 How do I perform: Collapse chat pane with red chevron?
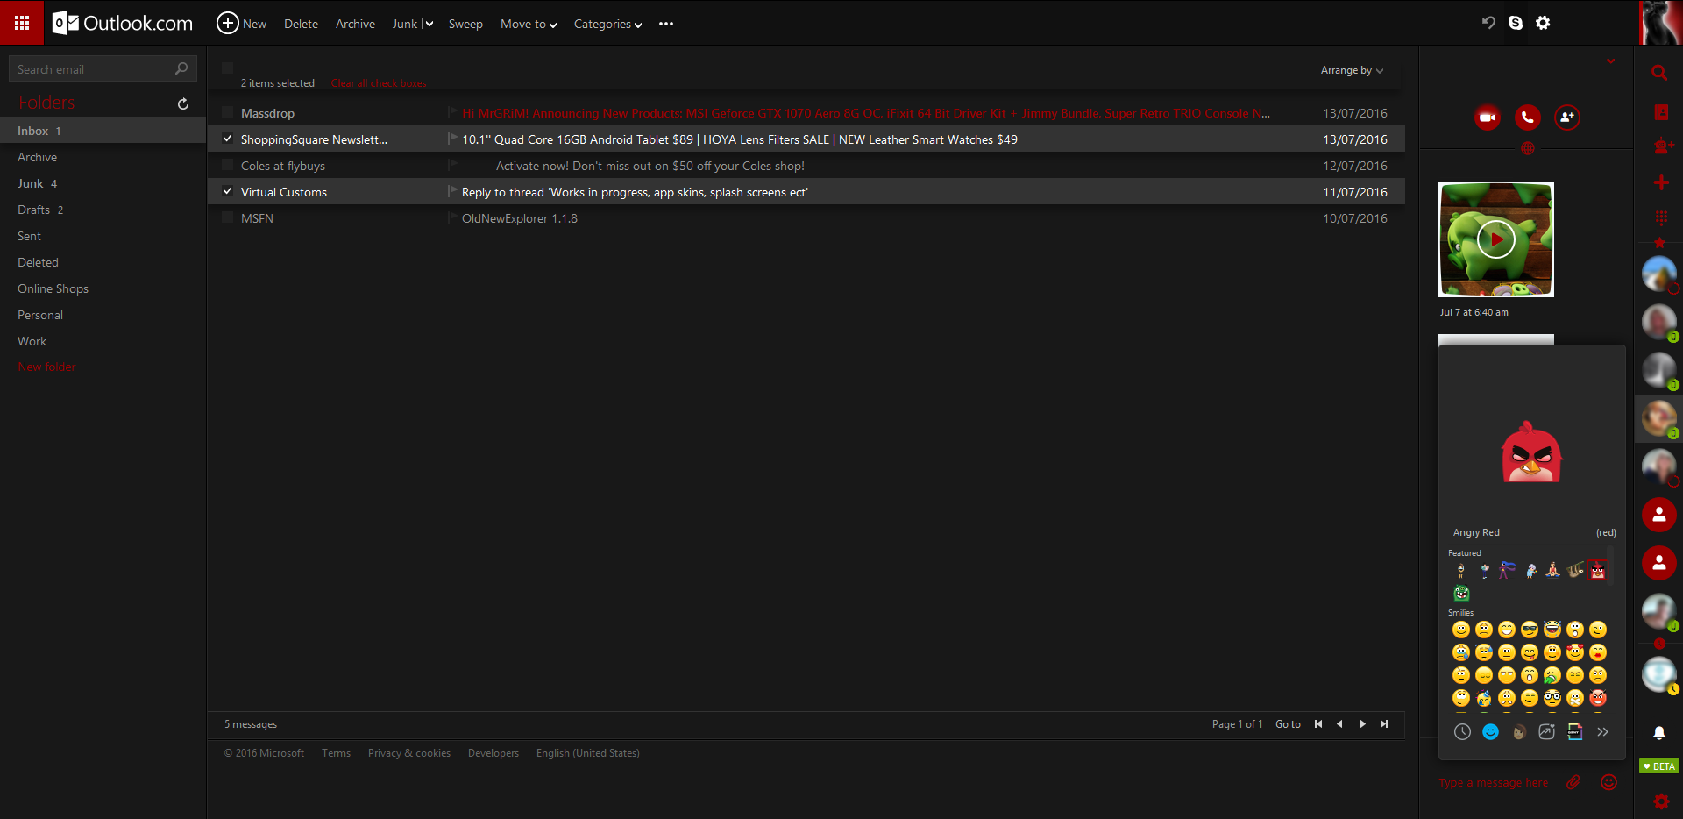coord(1611,61)
